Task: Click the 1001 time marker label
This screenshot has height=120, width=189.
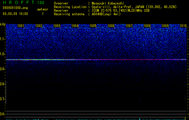Action: [x=21, y=26]
